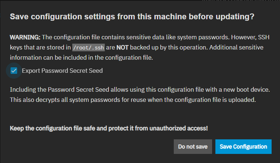Click the bold NOT word in warning

click(123, 47)
